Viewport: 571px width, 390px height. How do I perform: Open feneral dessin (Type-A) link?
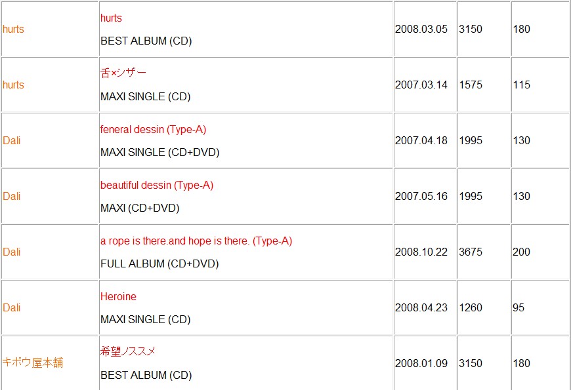153,130
